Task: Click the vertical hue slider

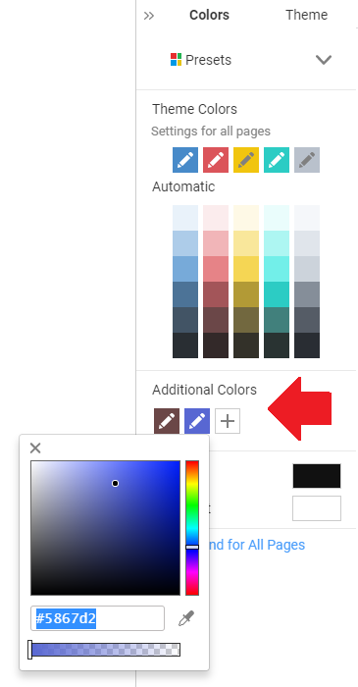Action: point(192,528)
